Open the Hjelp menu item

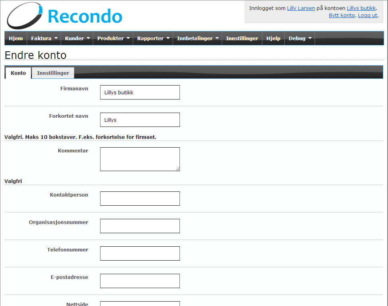tap(273, 39)
